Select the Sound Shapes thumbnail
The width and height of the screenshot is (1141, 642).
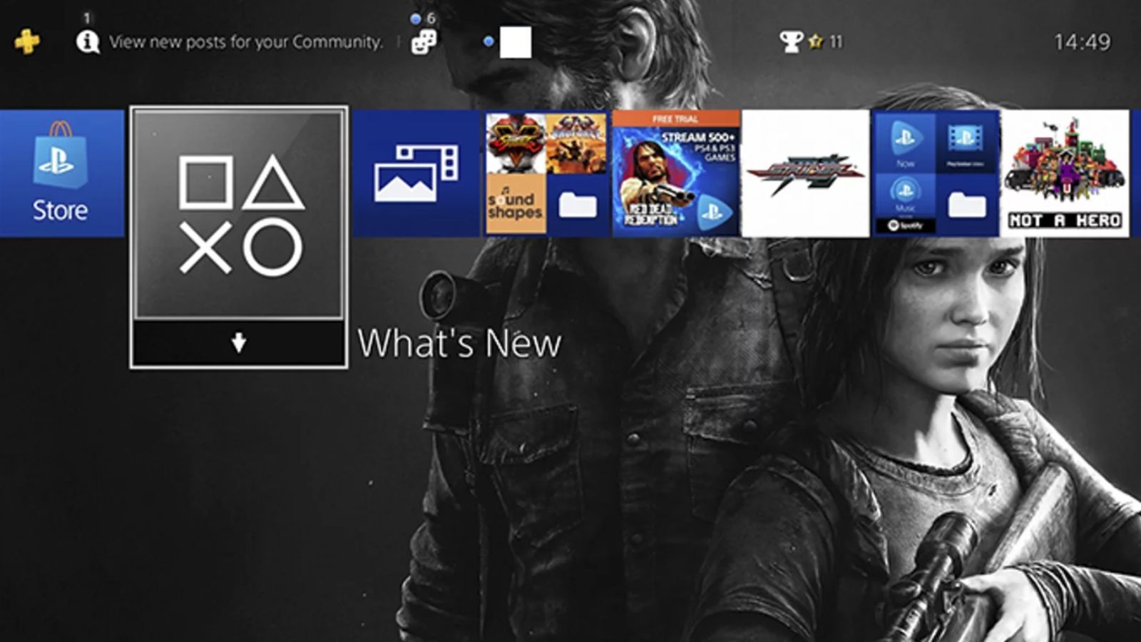click(516, 204)
